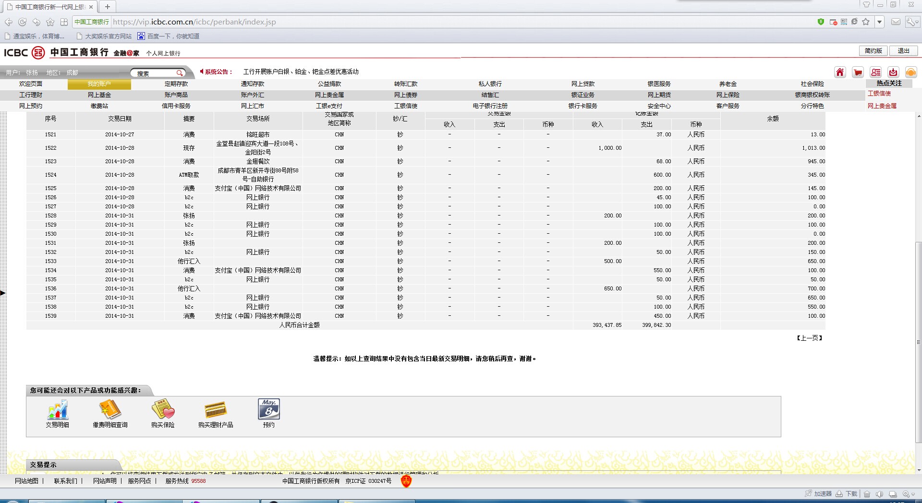Screen dimensions: 922x503
Task: Click the 预约 calendar icon
Action: (268, 409)
